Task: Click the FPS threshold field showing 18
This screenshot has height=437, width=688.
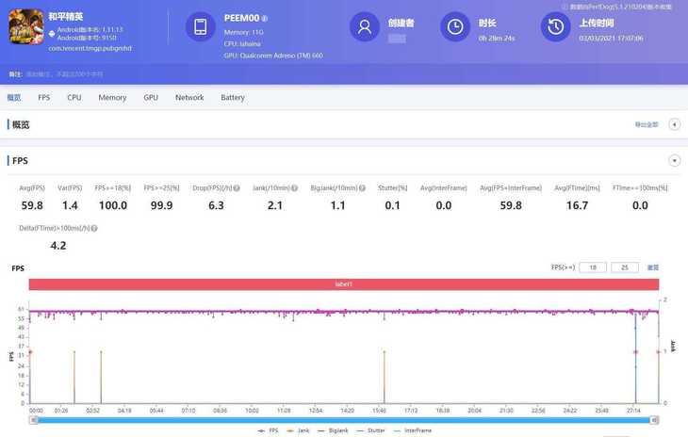Action: pos(591,267)
